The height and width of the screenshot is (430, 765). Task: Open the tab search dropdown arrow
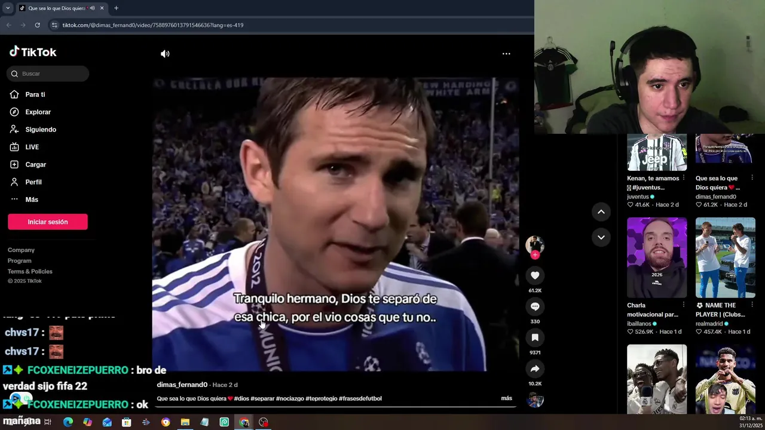(8, 8)
